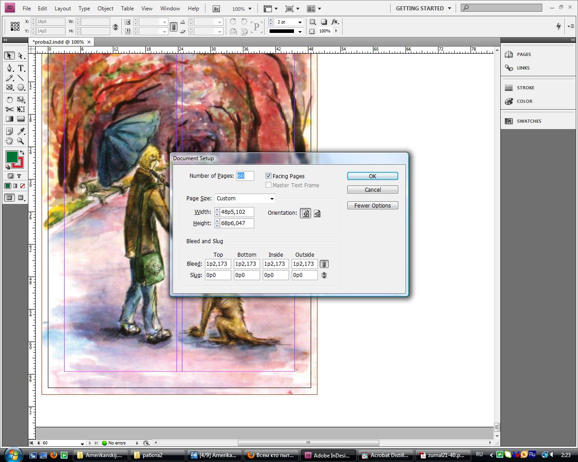The width and height of the screenshot is (578, 462).
Task: Select the Zoom tool
Action: click(x=21, y=141)
